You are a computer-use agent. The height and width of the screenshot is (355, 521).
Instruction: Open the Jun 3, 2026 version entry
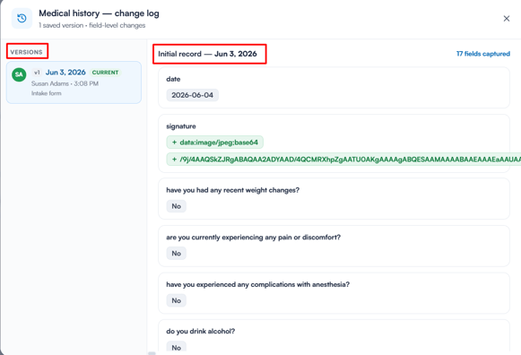74,82
